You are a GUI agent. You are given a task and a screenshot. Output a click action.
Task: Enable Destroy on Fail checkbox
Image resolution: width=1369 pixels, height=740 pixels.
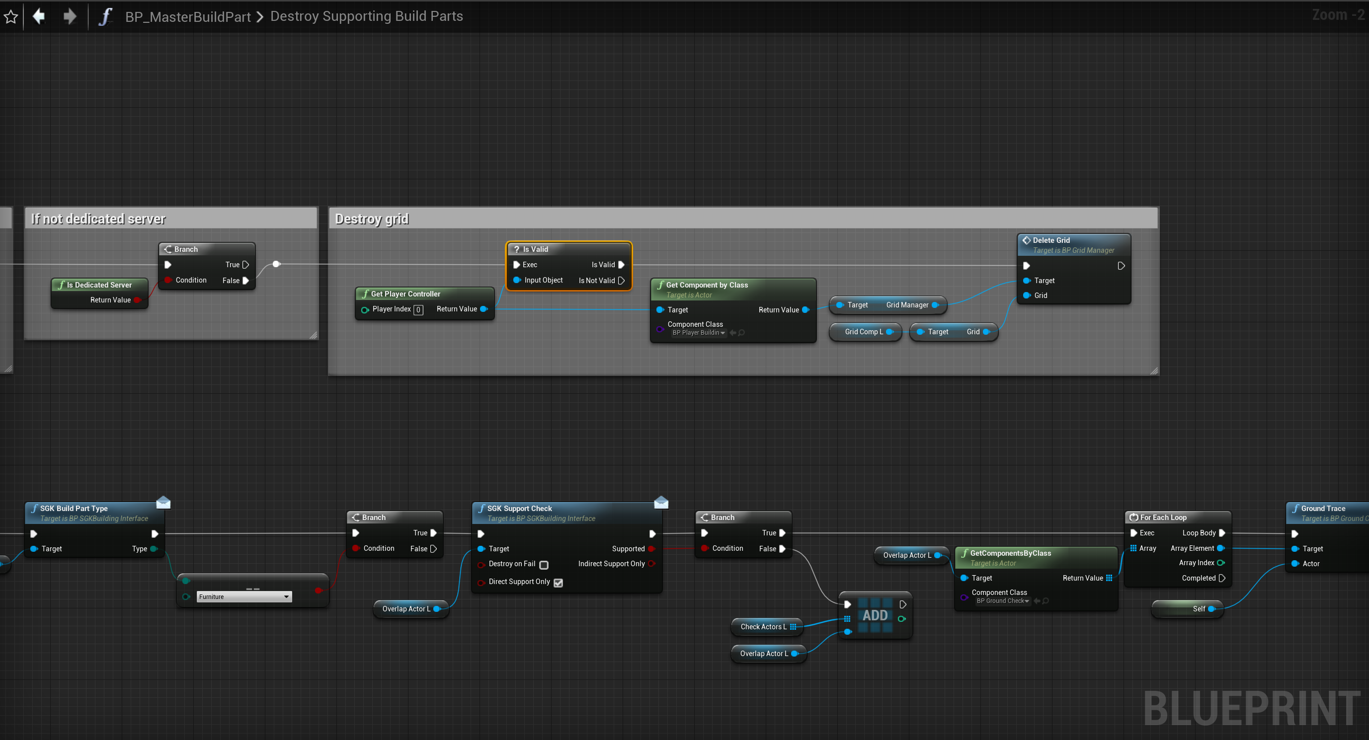coord(544,565)
